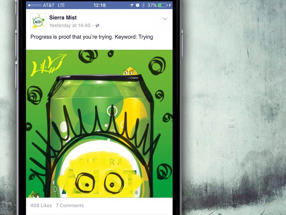The width and height of the screenshot is (286, 215).
Task: Tap the 12:18 clock in the status bar
Action: 100,5
